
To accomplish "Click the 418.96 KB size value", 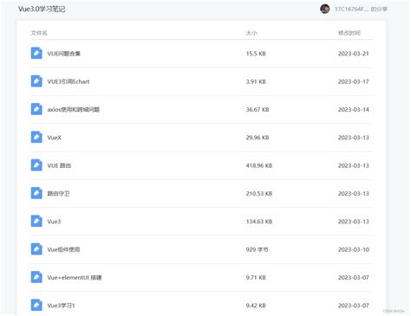I will click(x=259, y=165).
